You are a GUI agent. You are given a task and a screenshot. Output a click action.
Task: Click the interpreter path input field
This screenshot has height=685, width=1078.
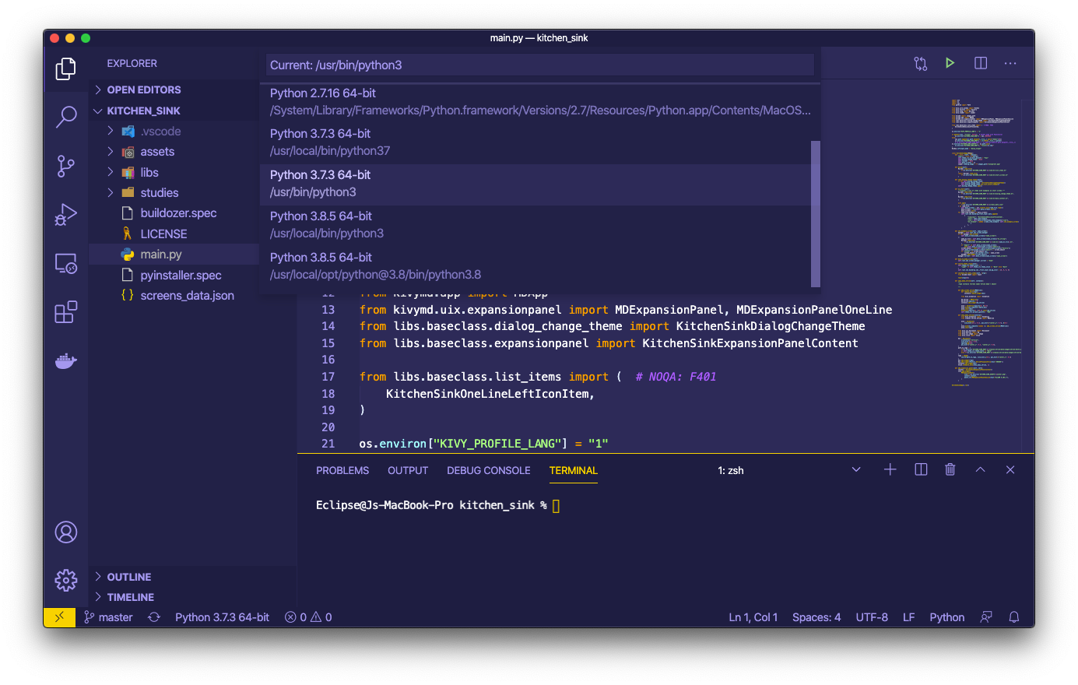[x=540, y=65]
